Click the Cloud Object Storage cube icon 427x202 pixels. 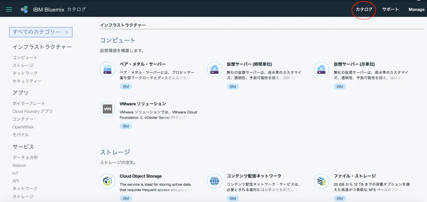107,181
